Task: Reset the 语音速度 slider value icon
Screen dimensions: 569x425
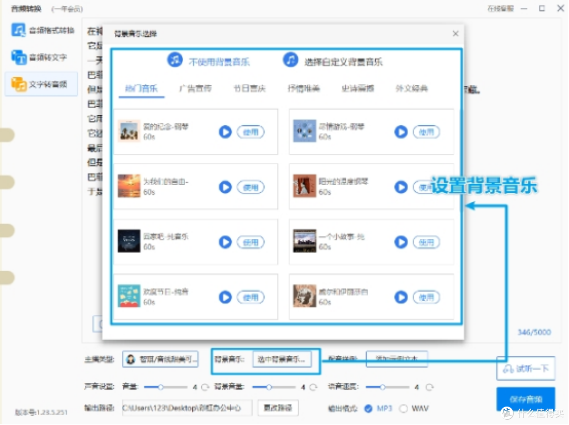Action: point(430,387)
